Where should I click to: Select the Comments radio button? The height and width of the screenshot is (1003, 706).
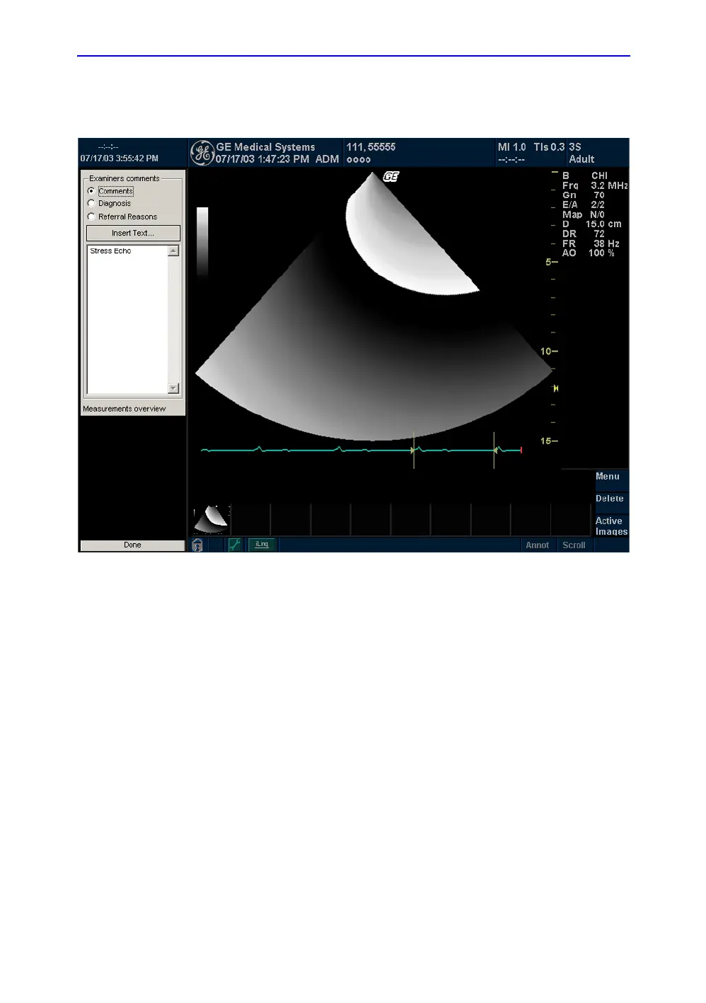click(x=91, y=191)
